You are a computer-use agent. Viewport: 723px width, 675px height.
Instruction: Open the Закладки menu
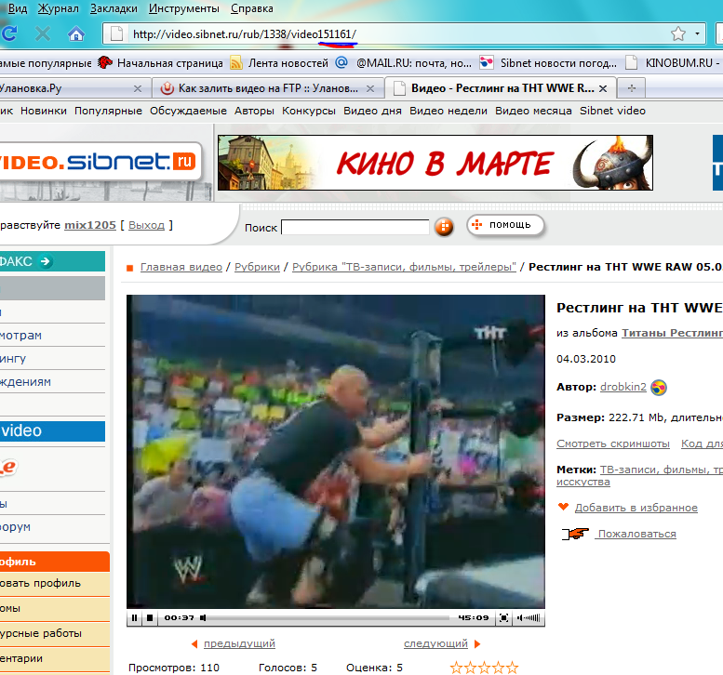[x=114, y=8]
